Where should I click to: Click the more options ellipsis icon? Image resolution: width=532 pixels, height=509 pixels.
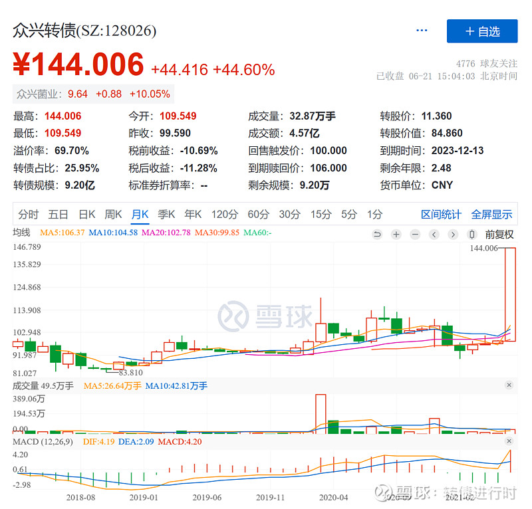(422, 31)
